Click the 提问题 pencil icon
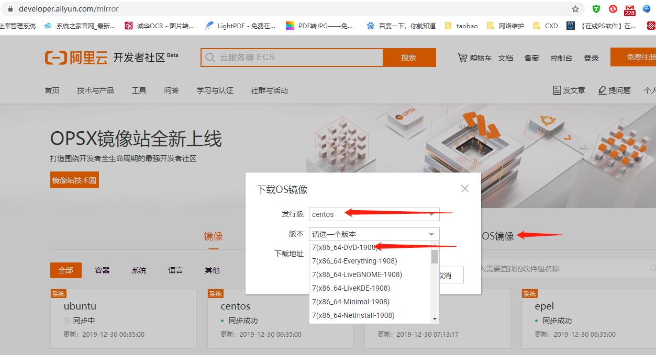The height and width of the screenshot is (355, 656). 603,89
